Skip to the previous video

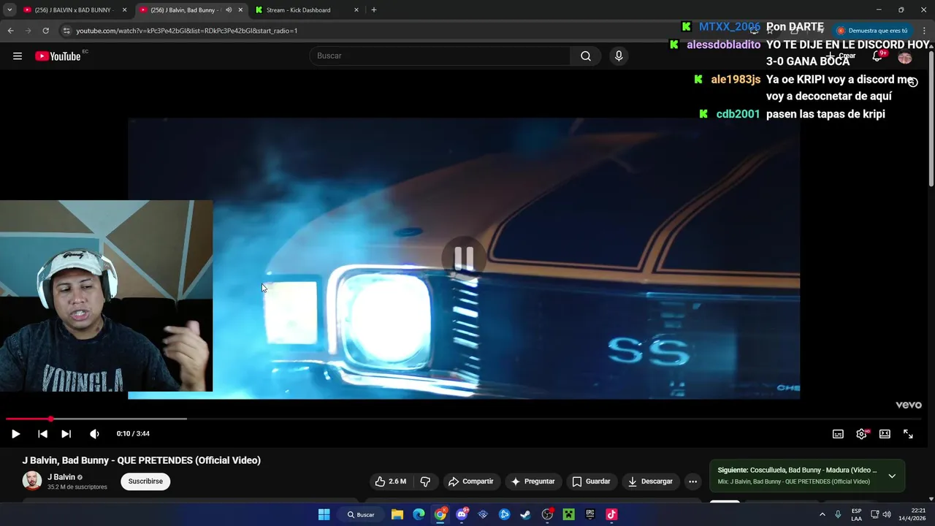[x=42, y=434]
